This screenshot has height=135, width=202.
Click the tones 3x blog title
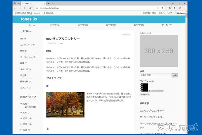[x=29, y=19]
